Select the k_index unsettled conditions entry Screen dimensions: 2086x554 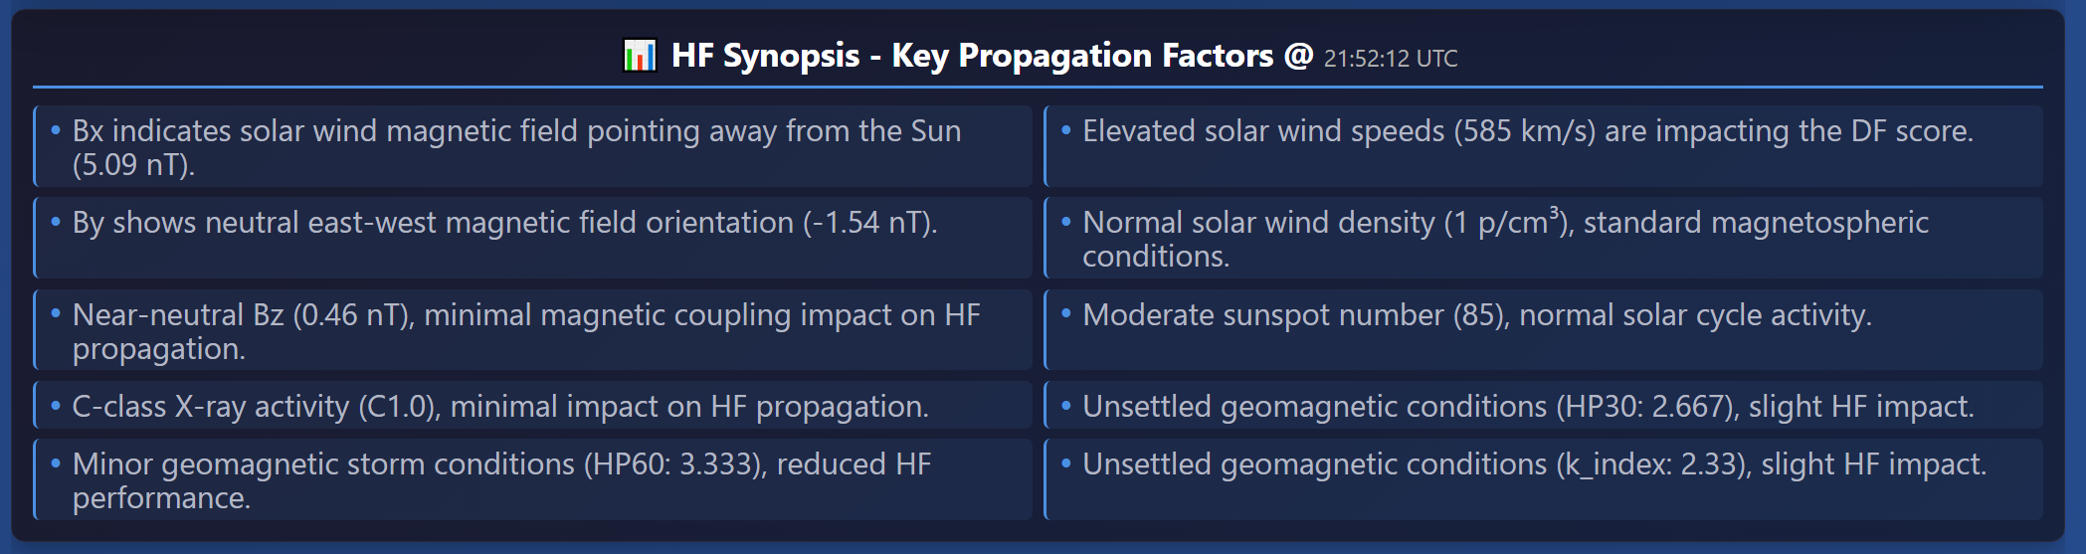pyautogui.click(x=1544, y=479)
